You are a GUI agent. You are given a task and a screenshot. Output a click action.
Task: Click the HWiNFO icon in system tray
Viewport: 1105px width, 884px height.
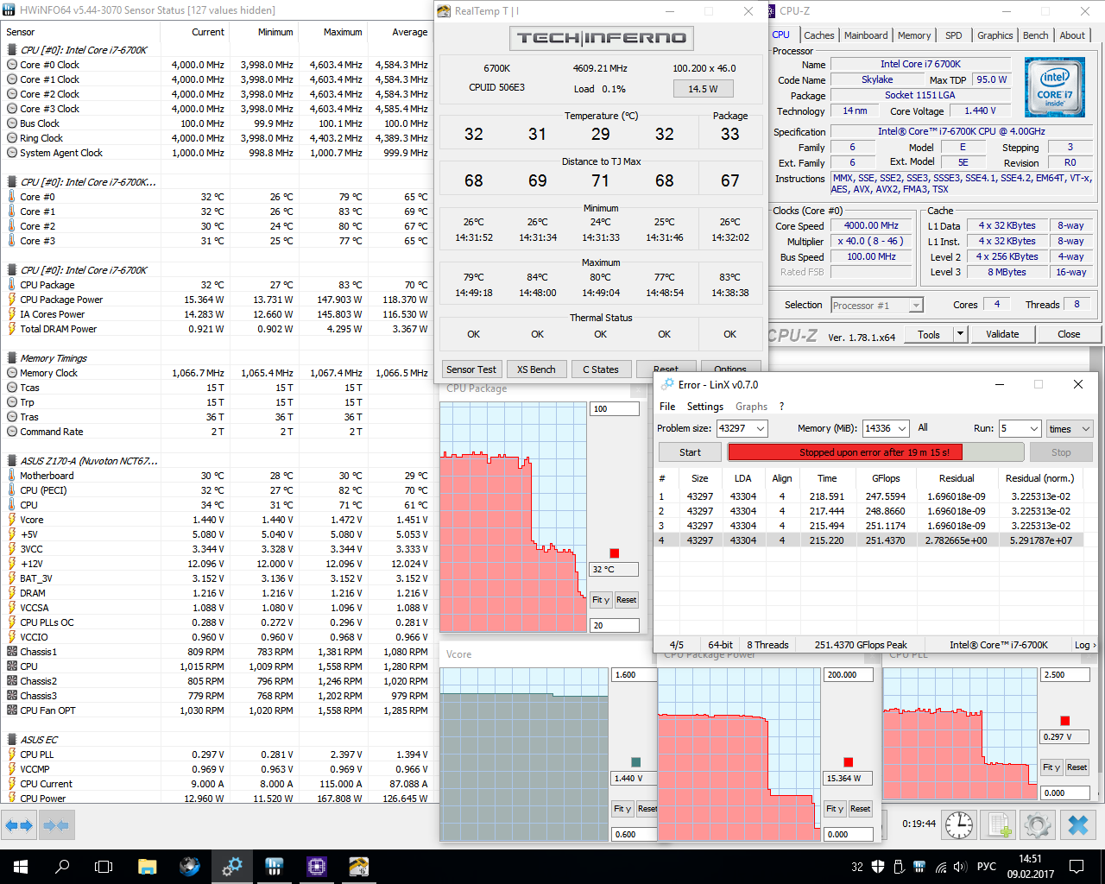[919, 867]
